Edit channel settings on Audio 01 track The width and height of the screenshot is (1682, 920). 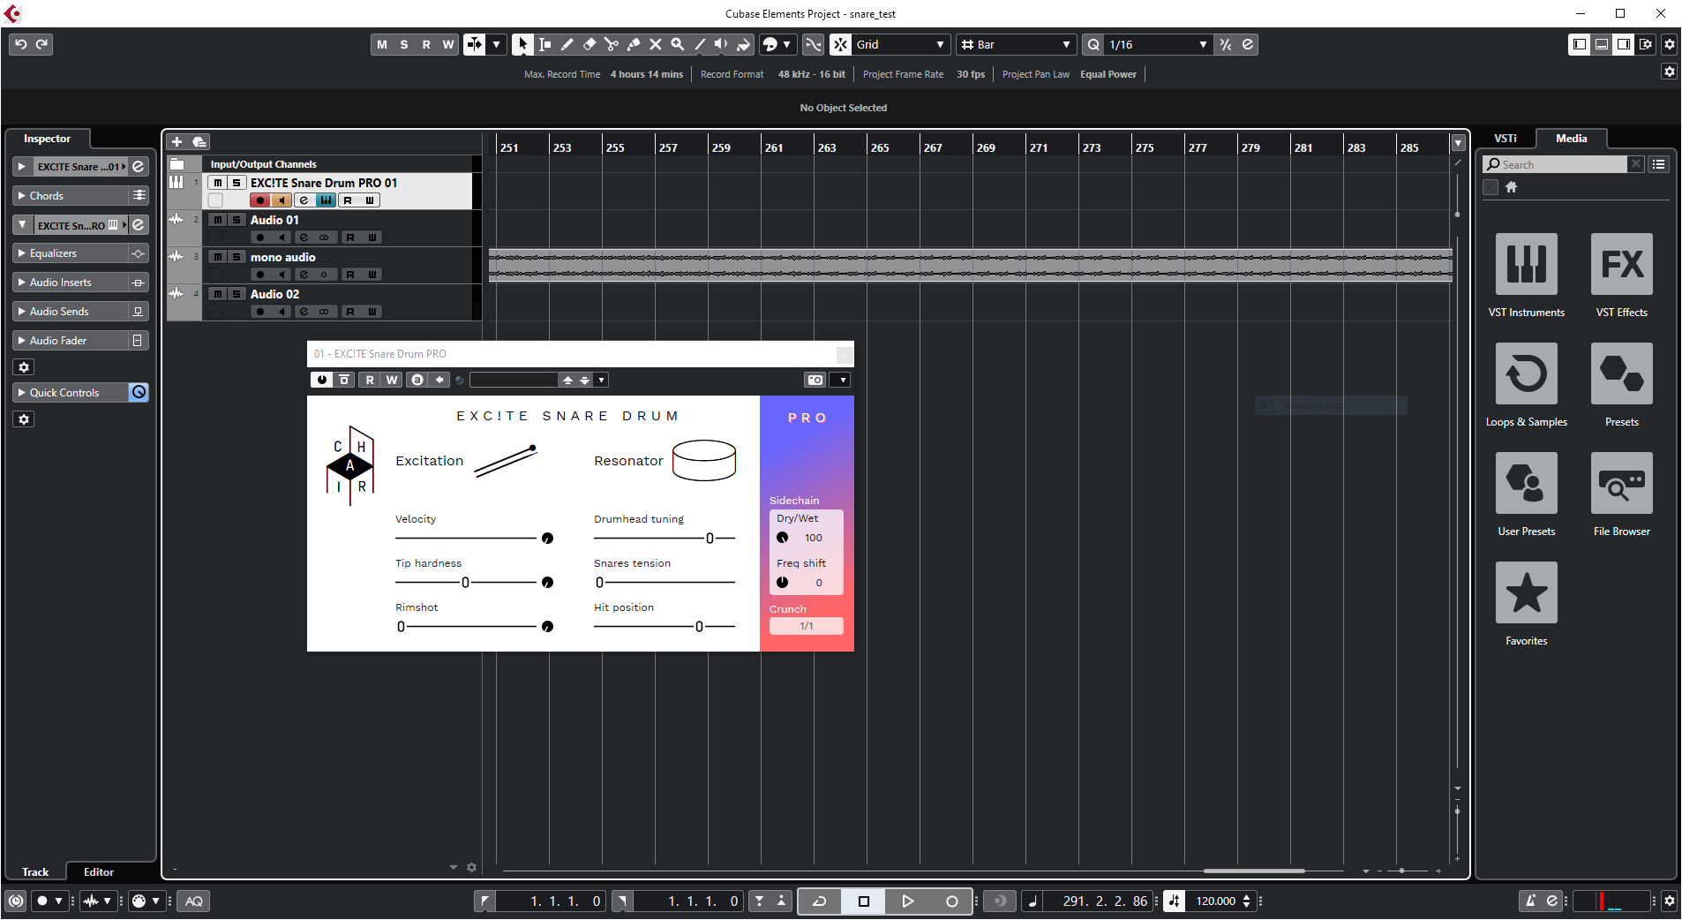pos(304,238)
